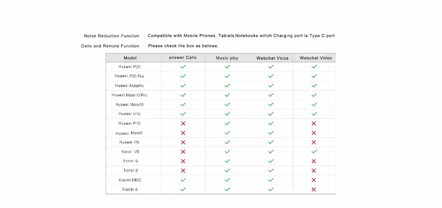Select the answer Calls column header

(x=183, y=58)
